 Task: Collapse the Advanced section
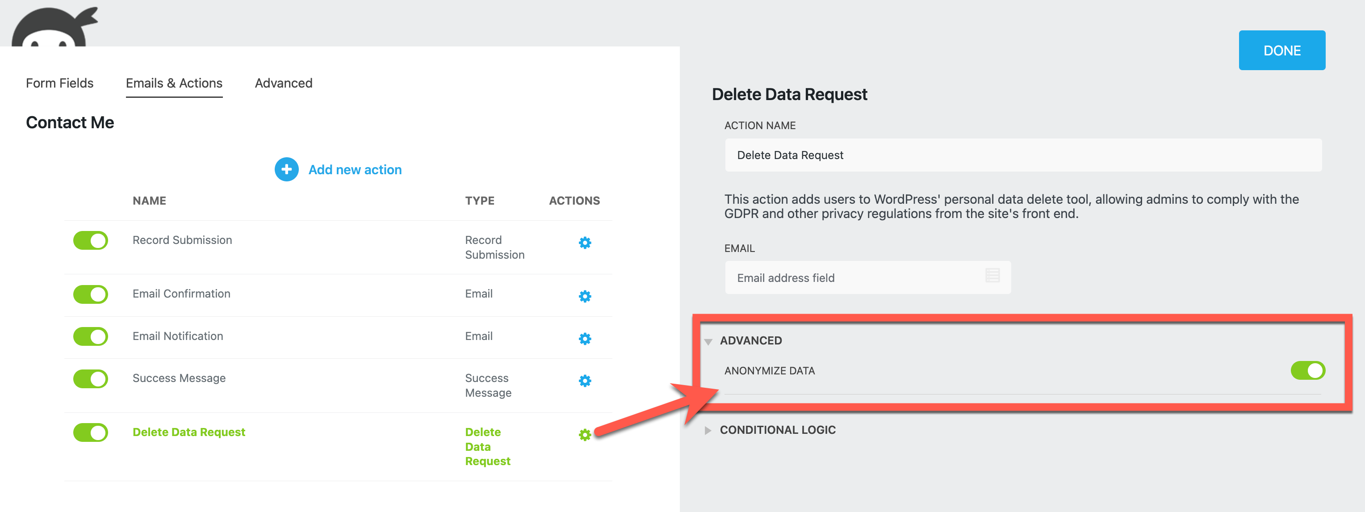(750, 341)
